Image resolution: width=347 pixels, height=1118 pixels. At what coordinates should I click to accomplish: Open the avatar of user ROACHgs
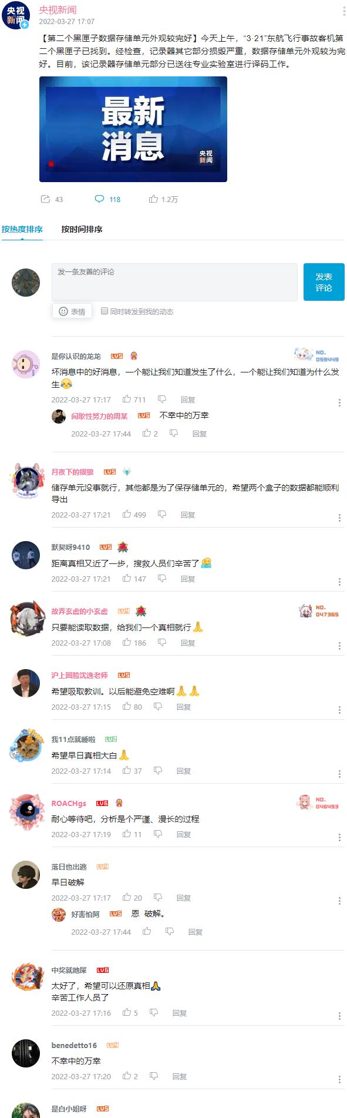pyautogui.click(x=26, y=811)
